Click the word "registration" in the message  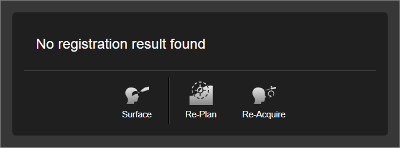tap(93, 45)
